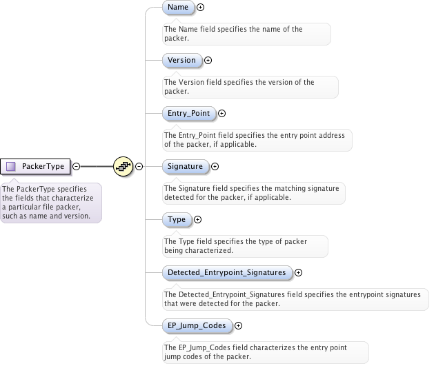Expand the Name element
This screenshot has height=366, width=434.
[201, 7]
